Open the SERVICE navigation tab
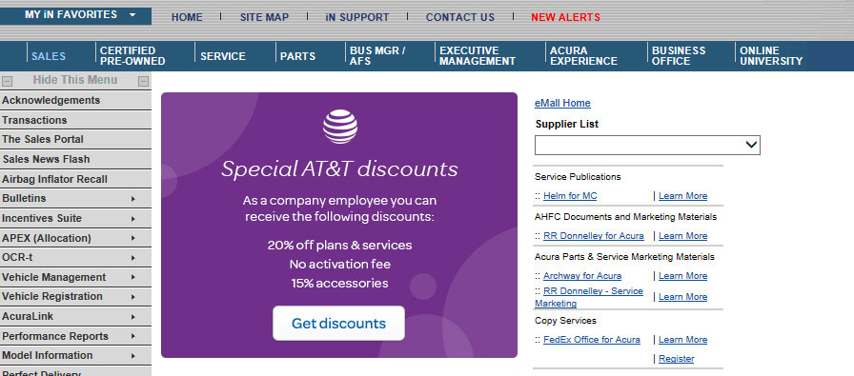 [x=223, y=56]
